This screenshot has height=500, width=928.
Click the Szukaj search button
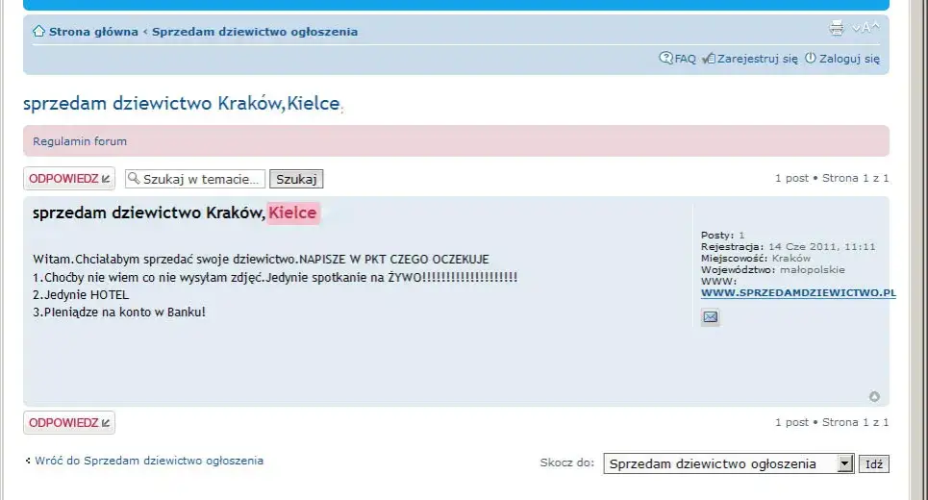point(296,179)
